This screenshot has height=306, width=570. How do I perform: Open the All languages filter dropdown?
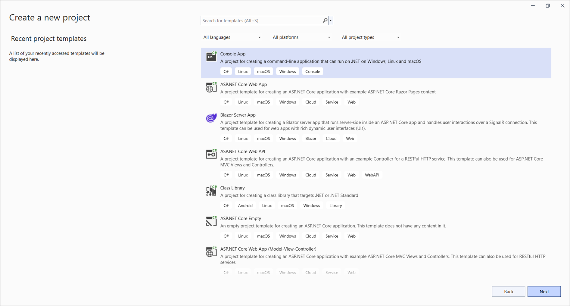click(x=232, y=37)
